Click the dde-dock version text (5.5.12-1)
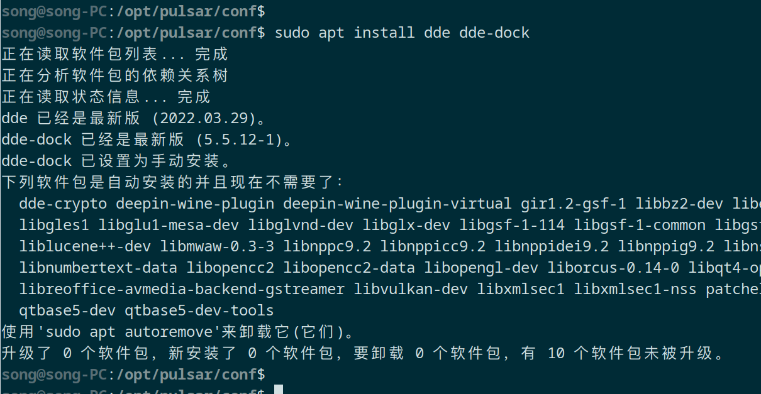Image resolution: width=761 pixels, height=394 pixels. click(x=235, y=140)
